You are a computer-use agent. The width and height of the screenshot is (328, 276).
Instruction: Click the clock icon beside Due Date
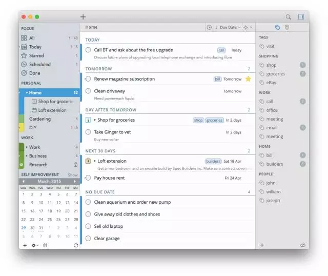(x=209, y=27)
